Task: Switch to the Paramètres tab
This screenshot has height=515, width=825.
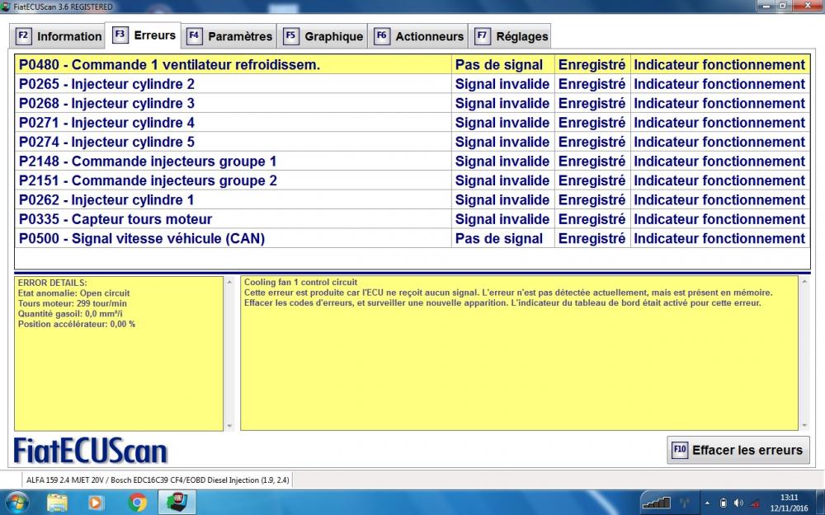Action: [229, 36]
